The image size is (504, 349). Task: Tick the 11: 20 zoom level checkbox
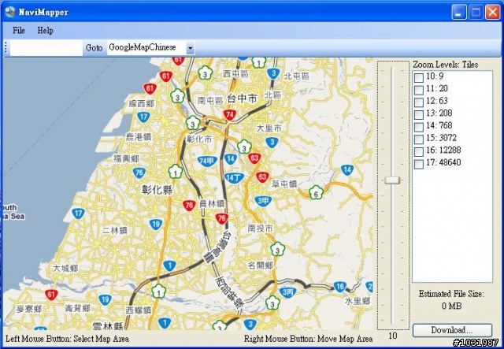pyautogui.click(x=418, y=90)
